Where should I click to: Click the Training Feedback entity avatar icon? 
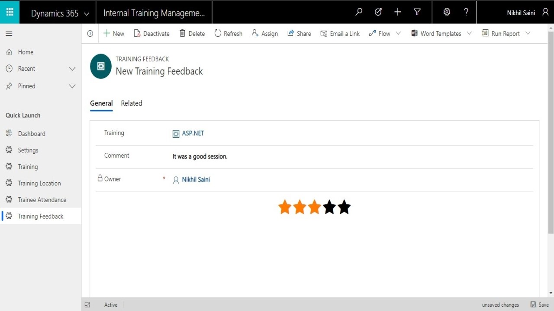click(101, 66)
